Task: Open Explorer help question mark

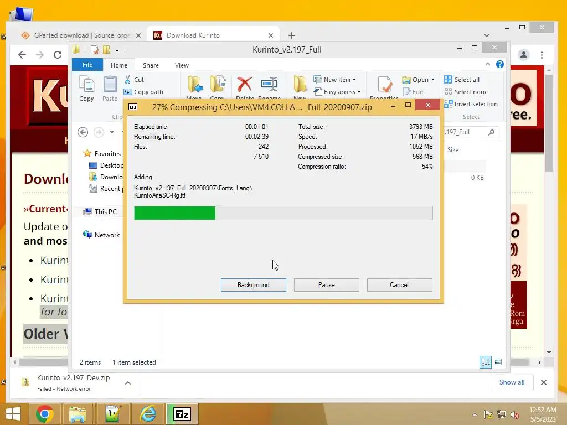Action: (500, 64)
